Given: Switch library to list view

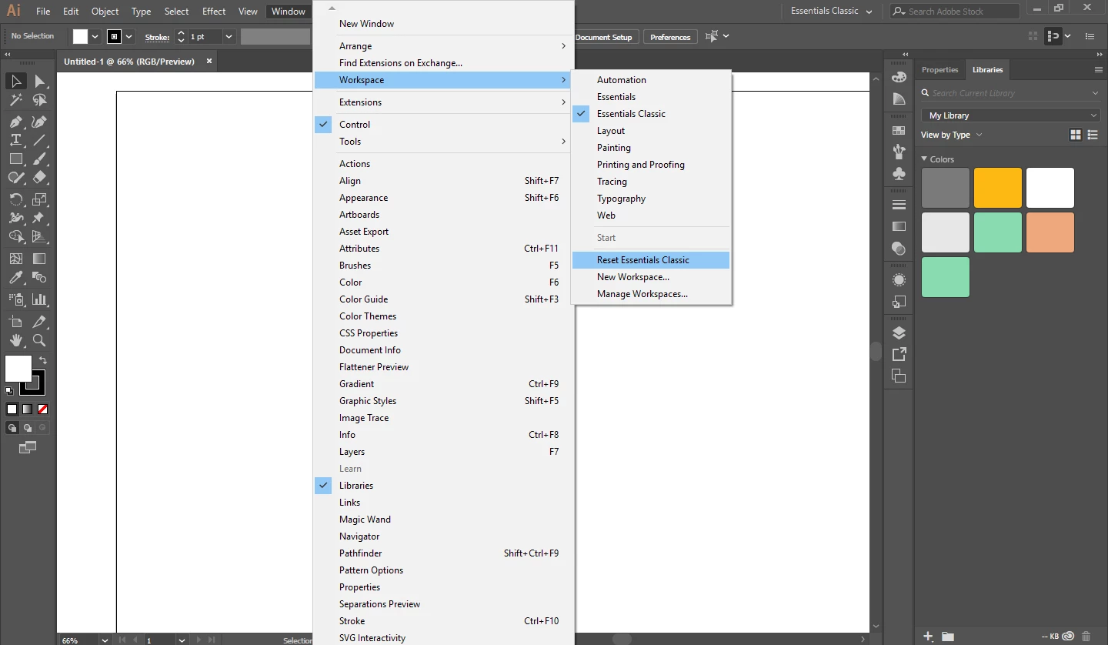Looking at the screenshot, I should tap(1093, 135).
